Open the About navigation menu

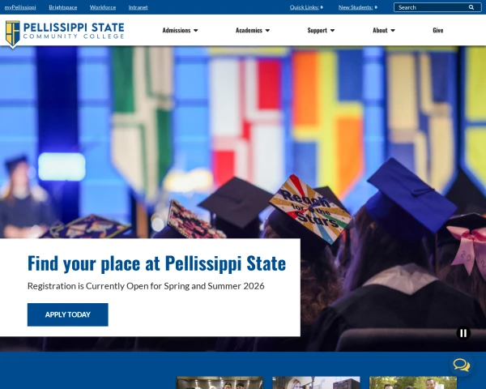[x=384, y=30]
